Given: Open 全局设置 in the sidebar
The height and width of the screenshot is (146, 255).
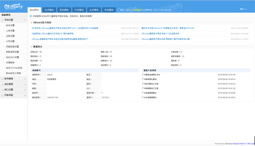Looking at the screenshot, I should 10,36.
